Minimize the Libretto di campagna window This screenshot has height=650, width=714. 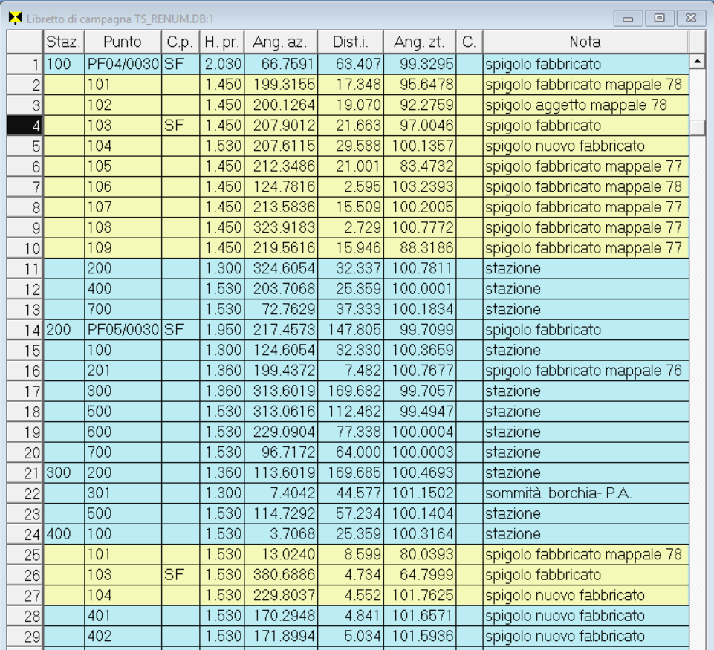[629, 19]
